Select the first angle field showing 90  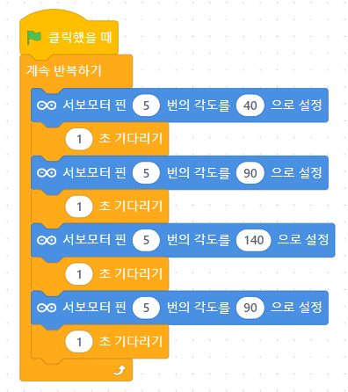tap(250, 173)
